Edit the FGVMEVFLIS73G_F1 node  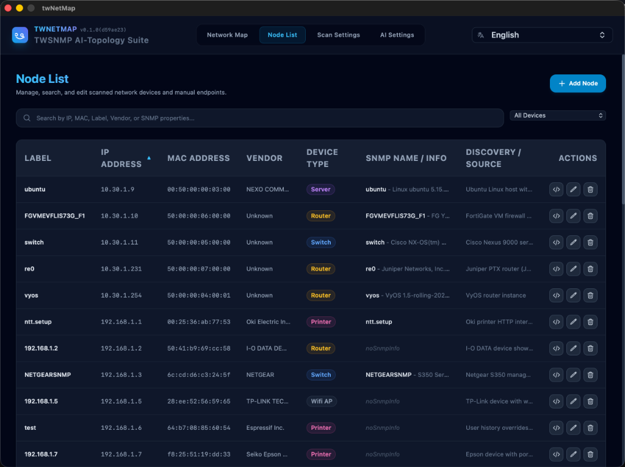pyautogui.click(x=573, y=216)
